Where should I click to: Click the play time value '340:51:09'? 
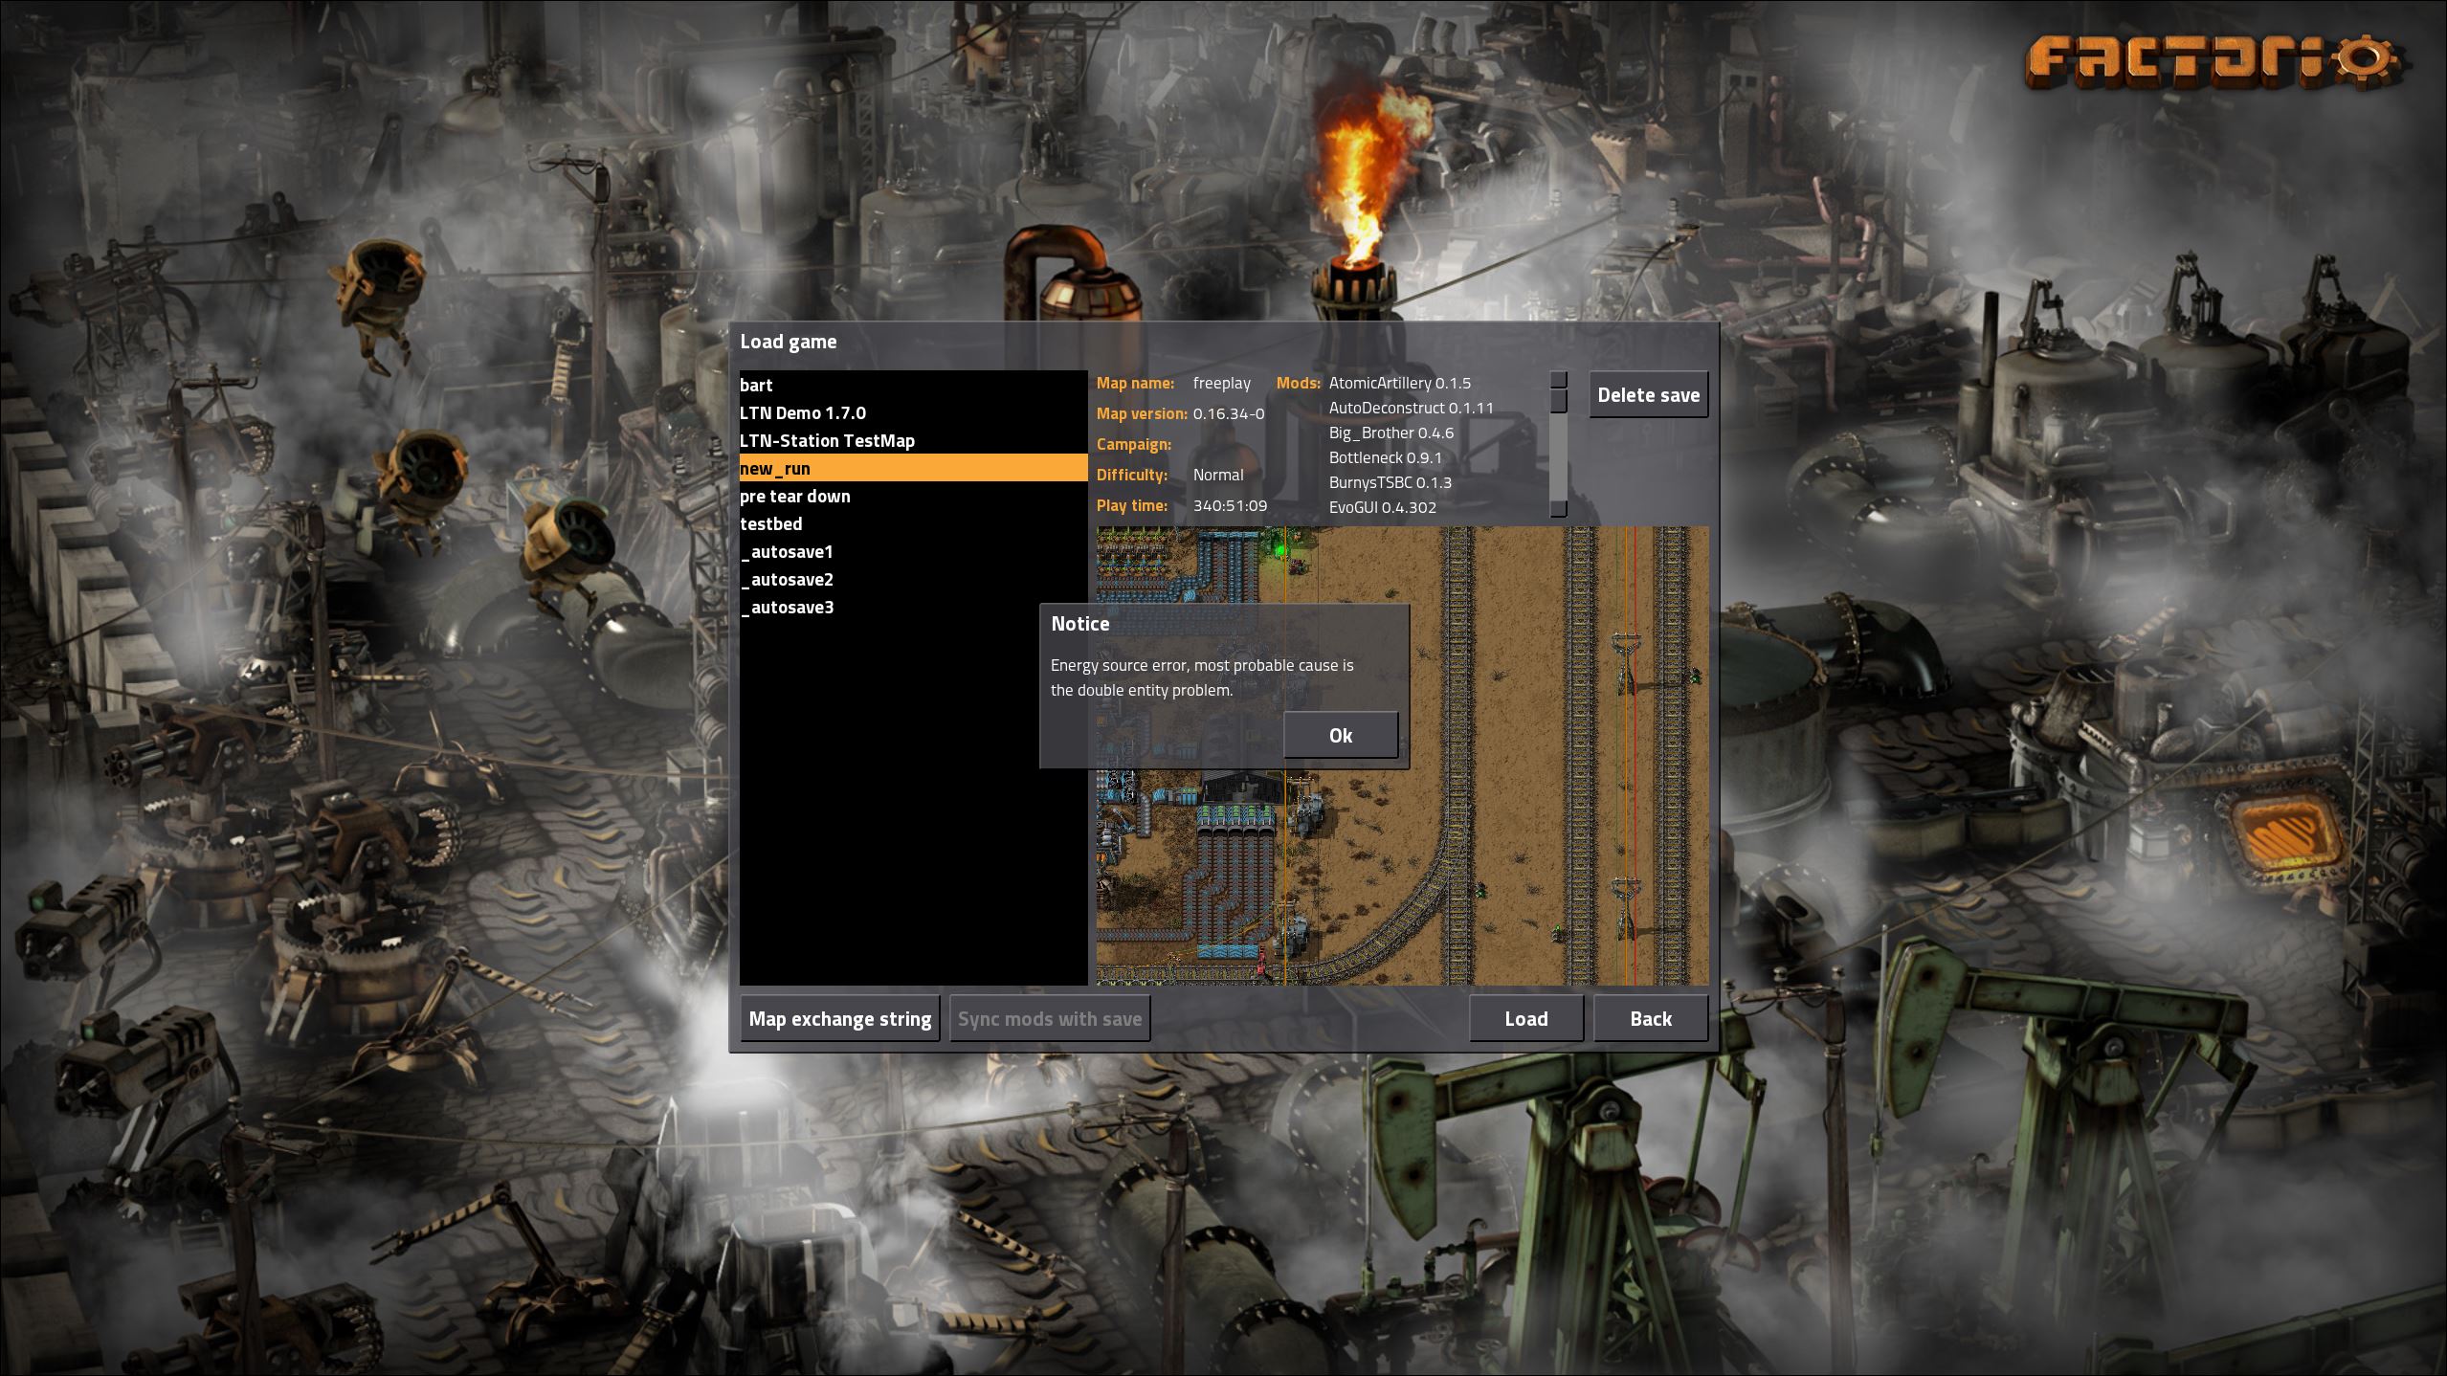point(1230,505)
